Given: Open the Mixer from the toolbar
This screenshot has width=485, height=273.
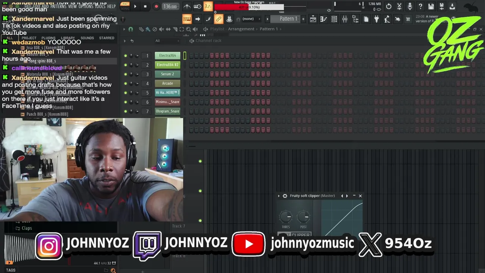Looking at the screenshot, I should pyautogui.click(x=345, y=19).
